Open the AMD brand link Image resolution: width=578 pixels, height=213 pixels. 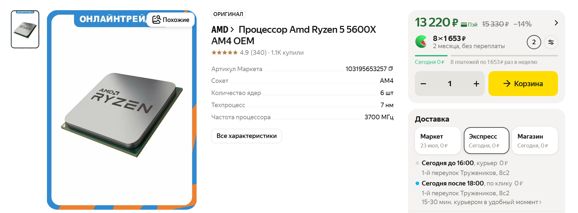click(x=222, y=29)
